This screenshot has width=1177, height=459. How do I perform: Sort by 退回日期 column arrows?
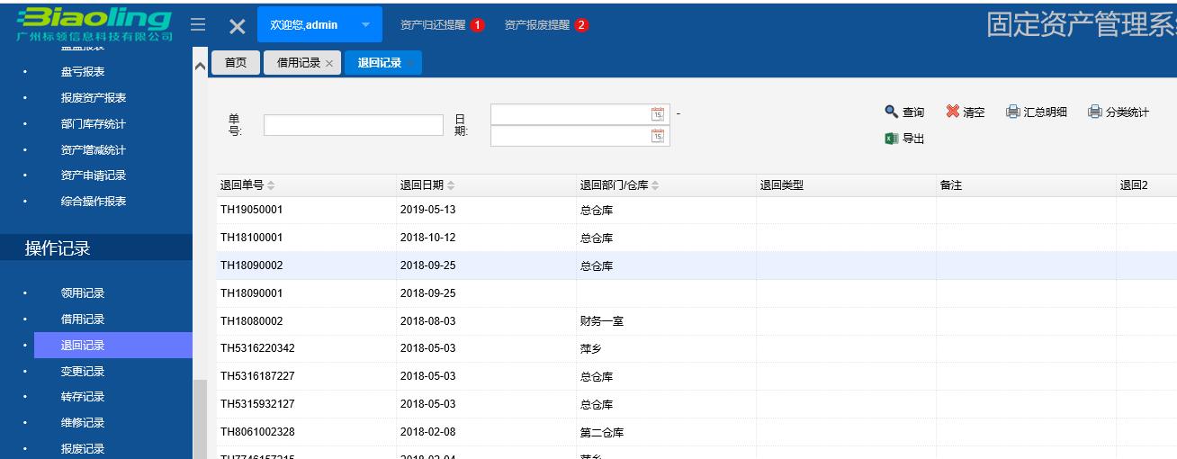click(x=451, y=186)
